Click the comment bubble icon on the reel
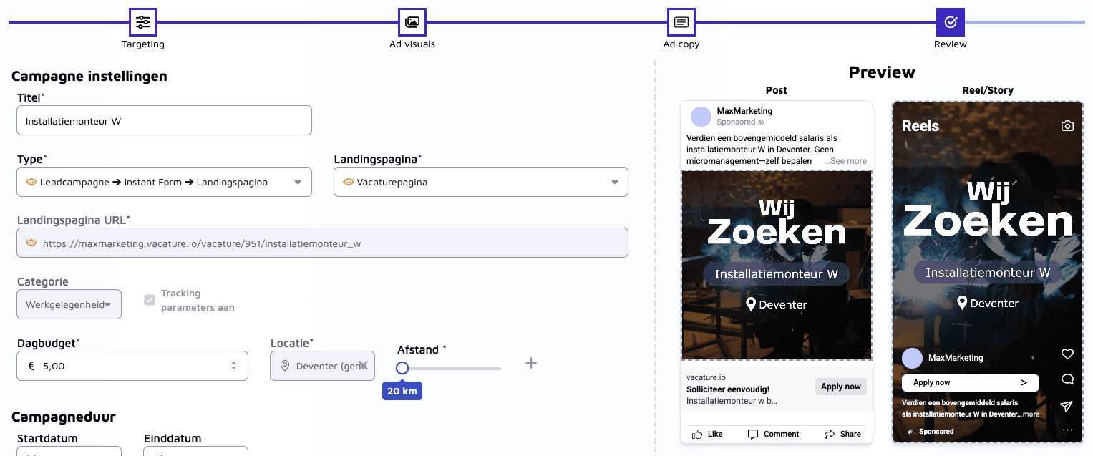 click(1067, 379)
